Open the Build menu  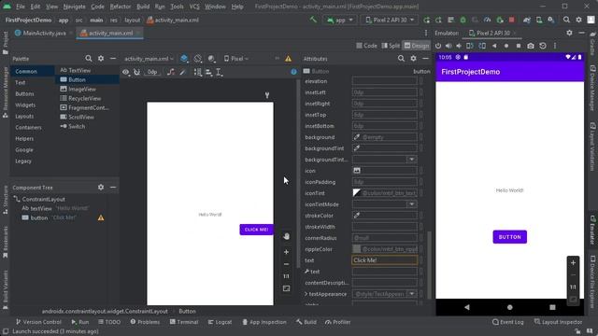[x=143, y=7]
